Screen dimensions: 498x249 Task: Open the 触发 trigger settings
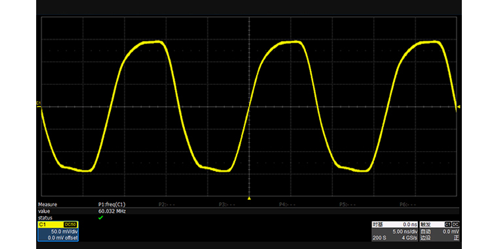point(426,225)
